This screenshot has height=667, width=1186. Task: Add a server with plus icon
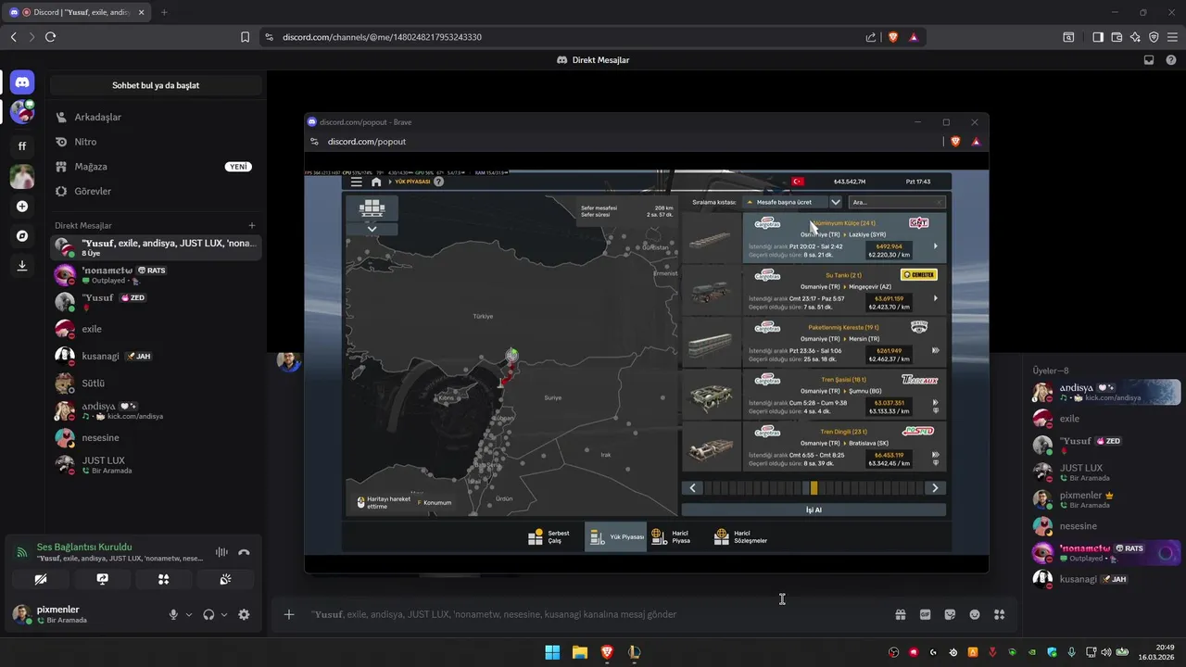(22, 207)
